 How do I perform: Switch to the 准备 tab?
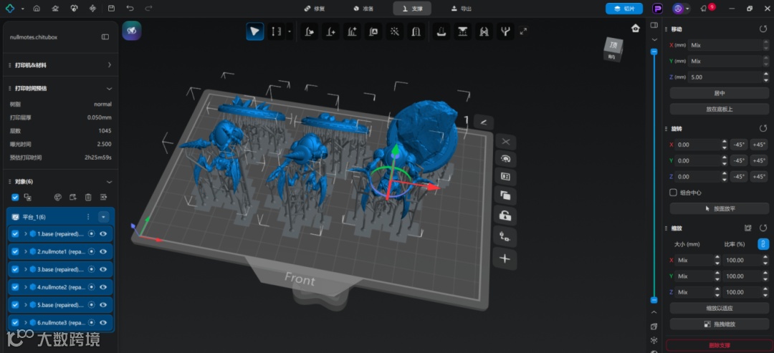tap(364, 9)
